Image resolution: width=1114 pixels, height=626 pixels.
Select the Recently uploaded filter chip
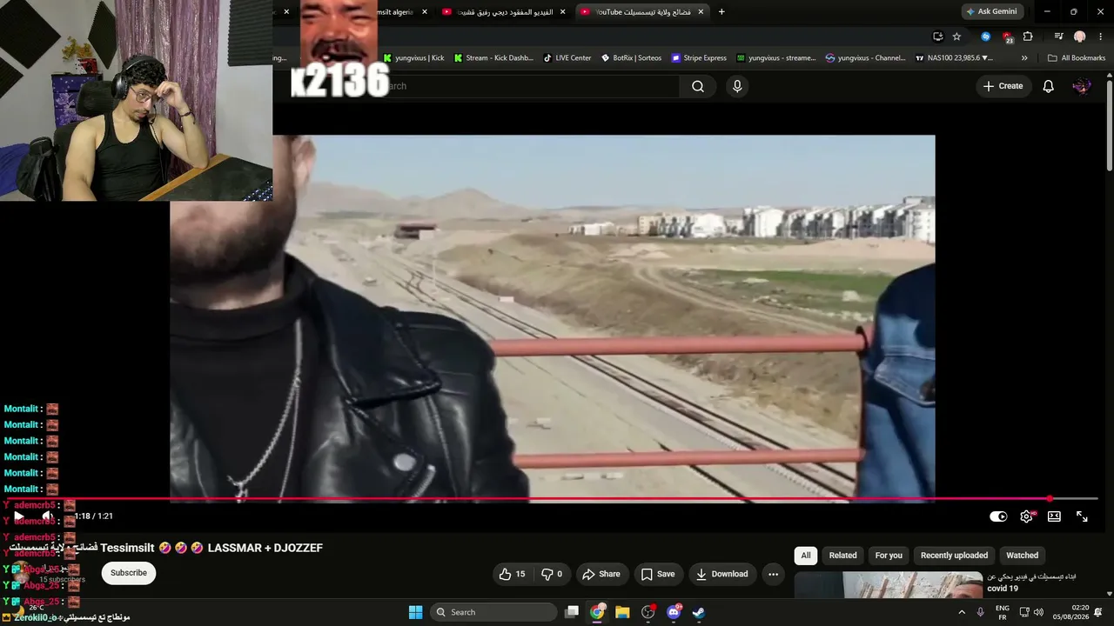954,556
